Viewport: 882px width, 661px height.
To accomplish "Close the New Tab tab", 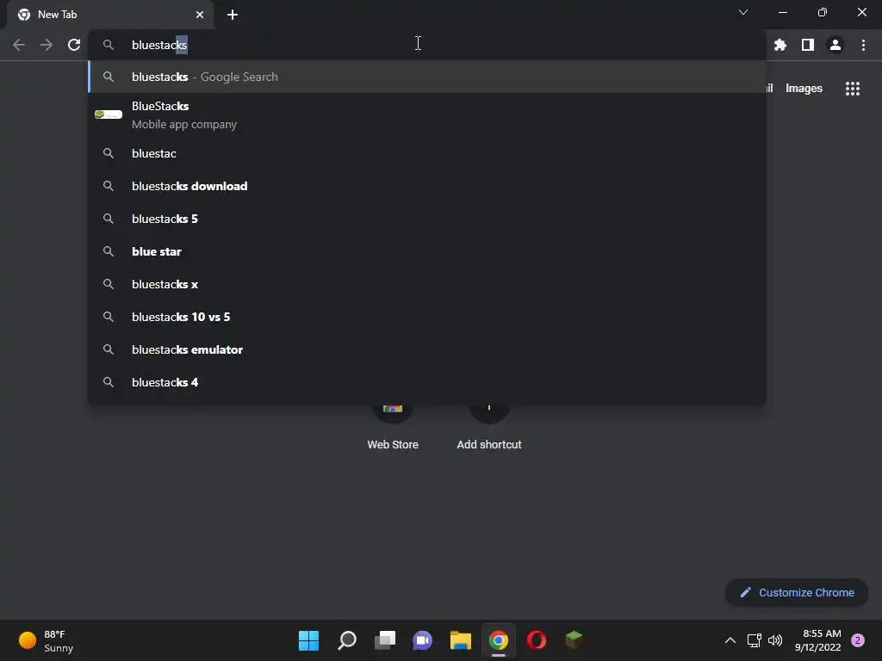I will click(200, 15).
